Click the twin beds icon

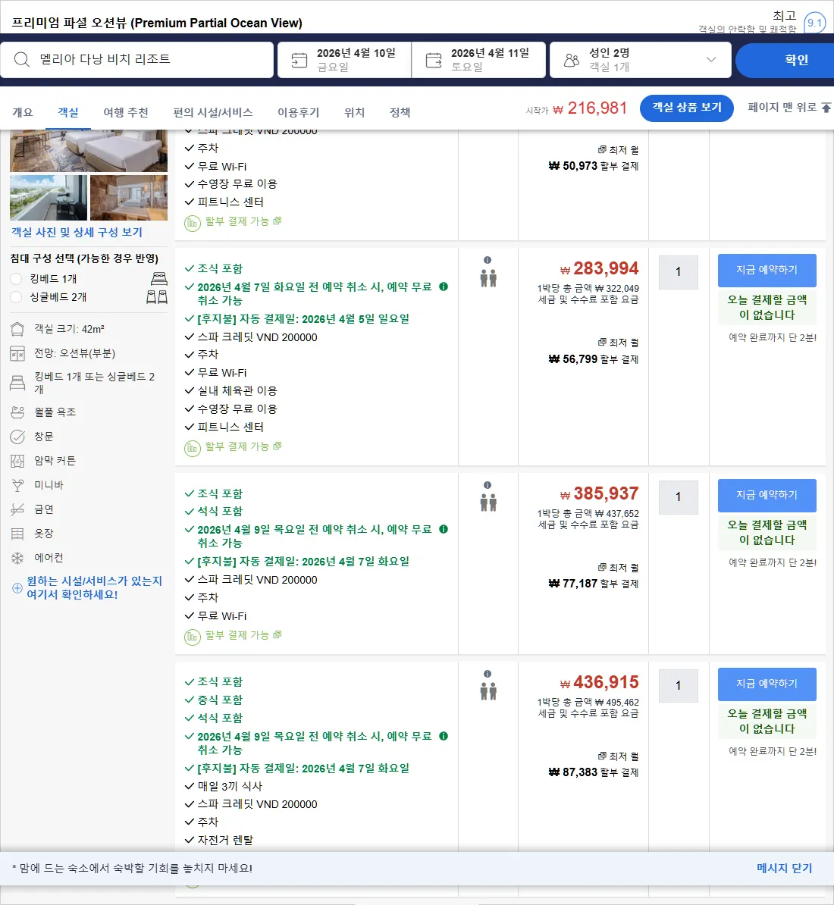(x=156, y=297)
